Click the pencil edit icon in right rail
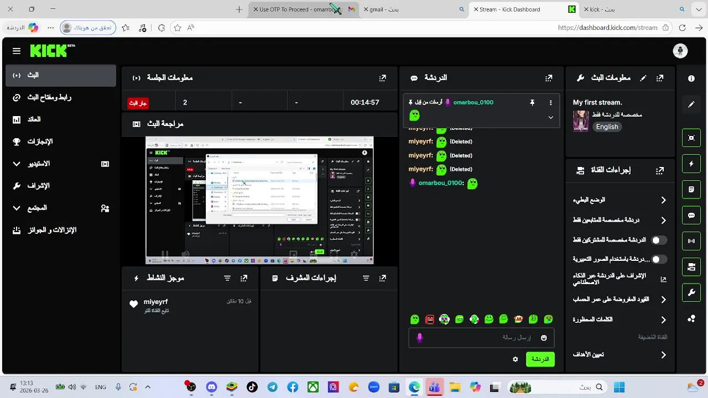Image resolution: width=708 pixels, height=398 pixels. (x=691, y=104)
